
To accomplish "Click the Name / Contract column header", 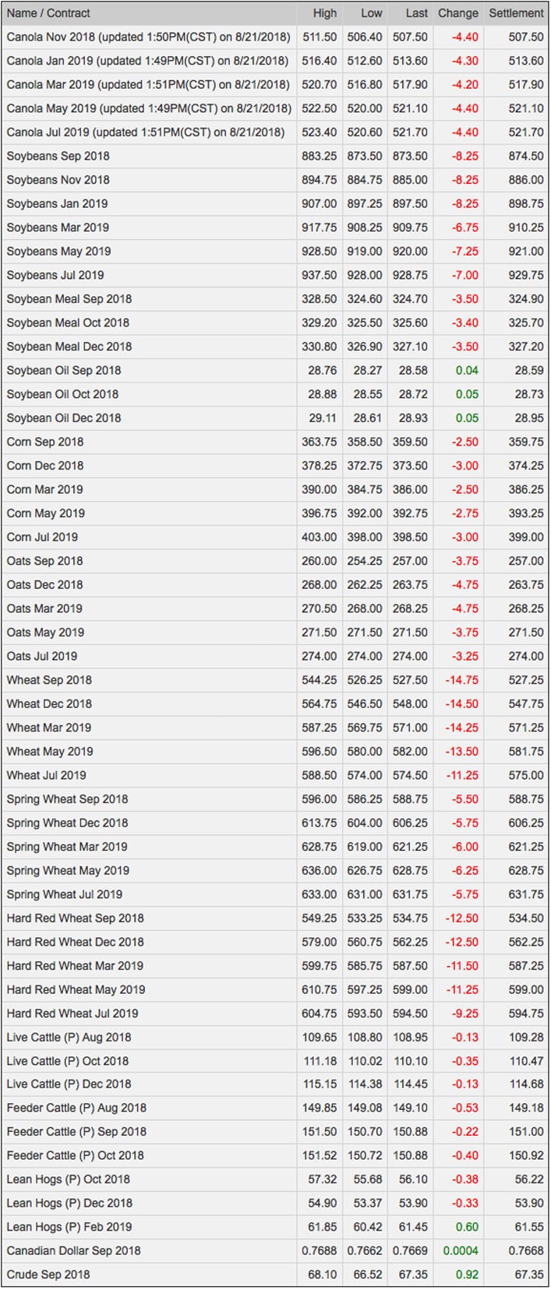I will pyautogui.click(x=48, y=13).
